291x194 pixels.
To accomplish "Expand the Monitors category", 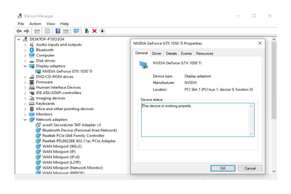I will (x=25, y=114).
